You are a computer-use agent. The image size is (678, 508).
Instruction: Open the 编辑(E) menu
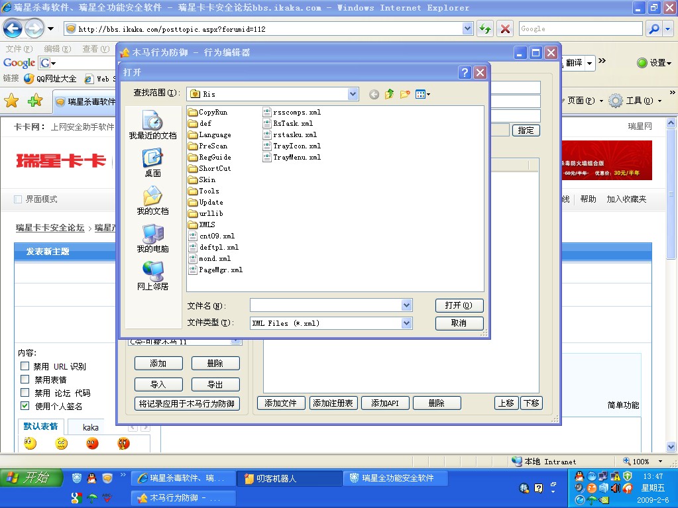(58, 49)
